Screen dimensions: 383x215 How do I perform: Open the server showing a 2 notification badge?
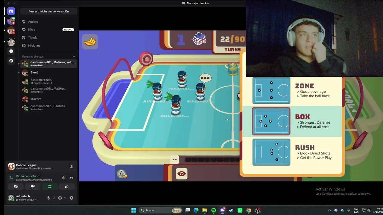(11, 30)
